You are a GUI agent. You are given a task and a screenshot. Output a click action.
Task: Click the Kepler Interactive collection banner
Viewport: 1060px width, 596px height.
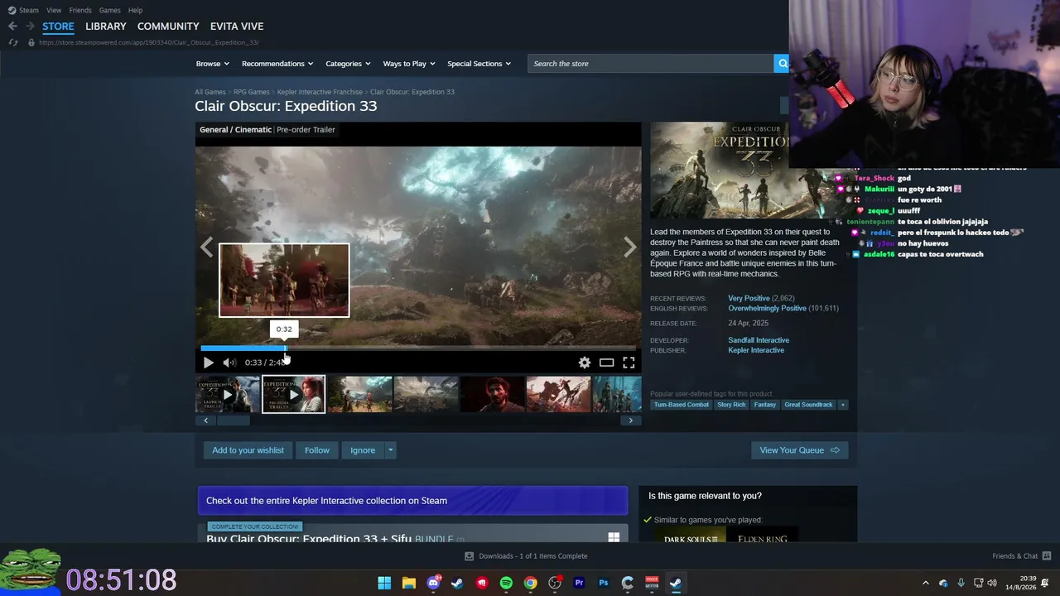pyautogui.click(x=412, y=501)
